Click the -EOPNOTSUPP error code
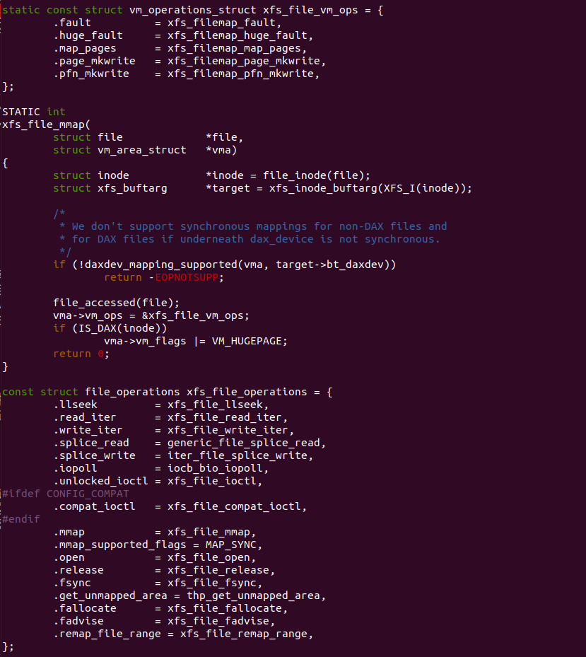The image size is (586, 657). tap(189, 277)
